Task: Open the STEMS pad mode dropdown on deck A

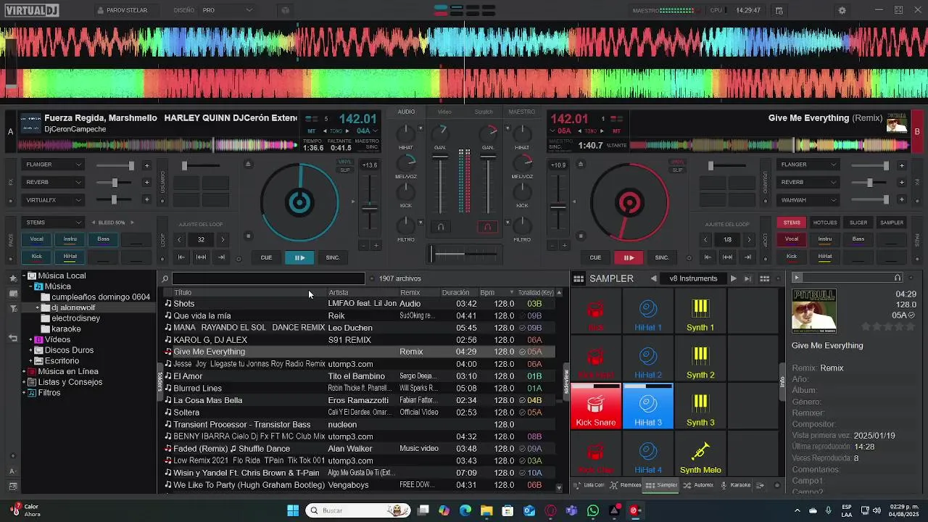Action: [53, 223]
